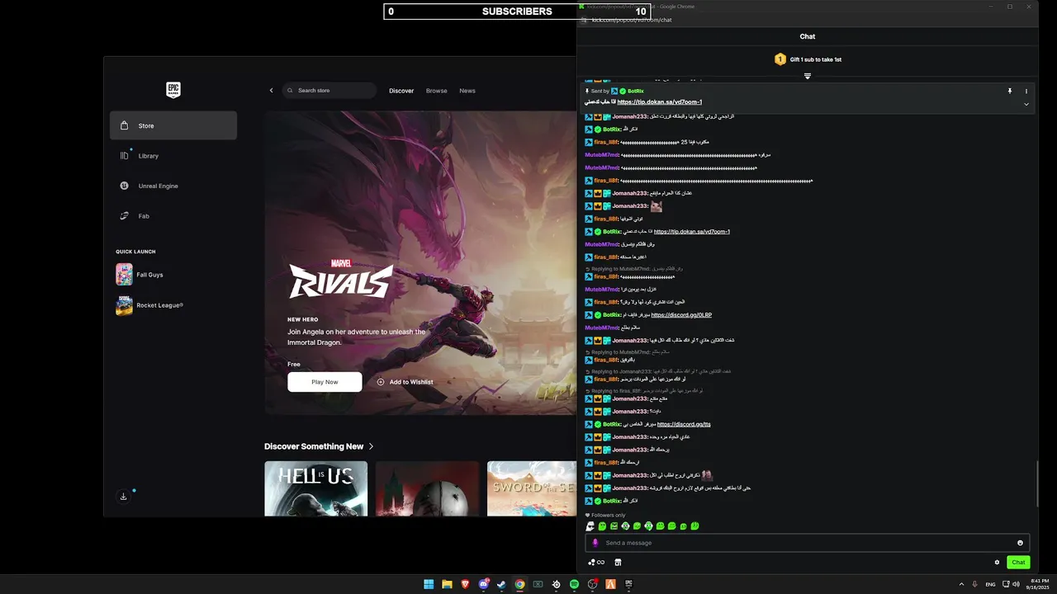
Task: Go back with the Epic launcher back arrow
Action: 271,91
